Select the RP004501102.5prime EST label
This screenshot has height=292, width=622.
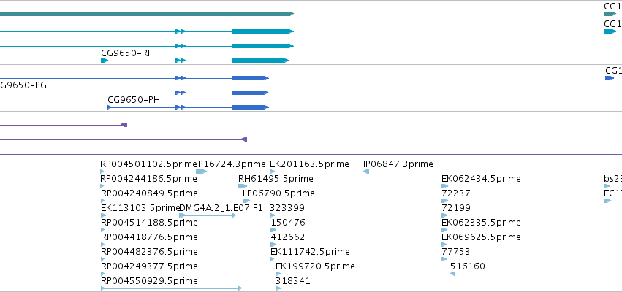pos(149,164)
